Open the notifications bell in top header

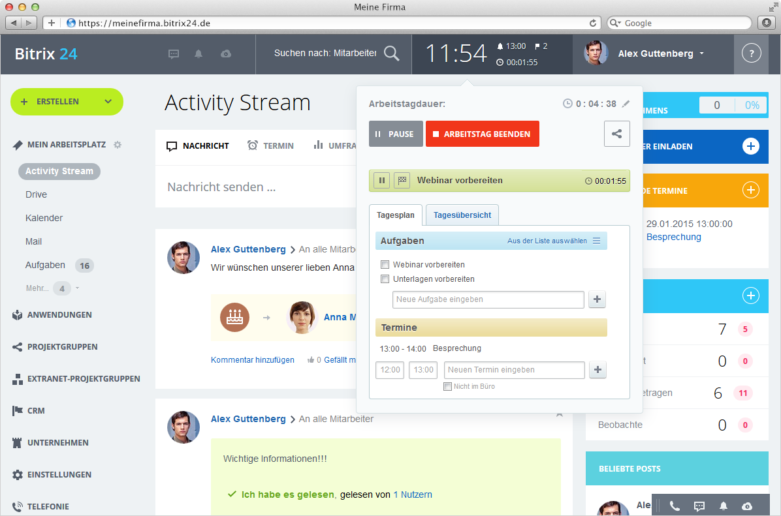[x=199, y=53]
